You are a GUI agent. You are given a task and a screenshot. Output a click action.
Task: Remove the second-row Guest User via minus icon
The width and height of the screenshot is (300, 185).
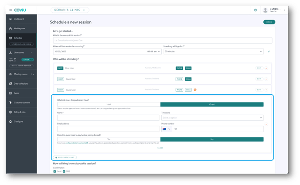[266, 79]
